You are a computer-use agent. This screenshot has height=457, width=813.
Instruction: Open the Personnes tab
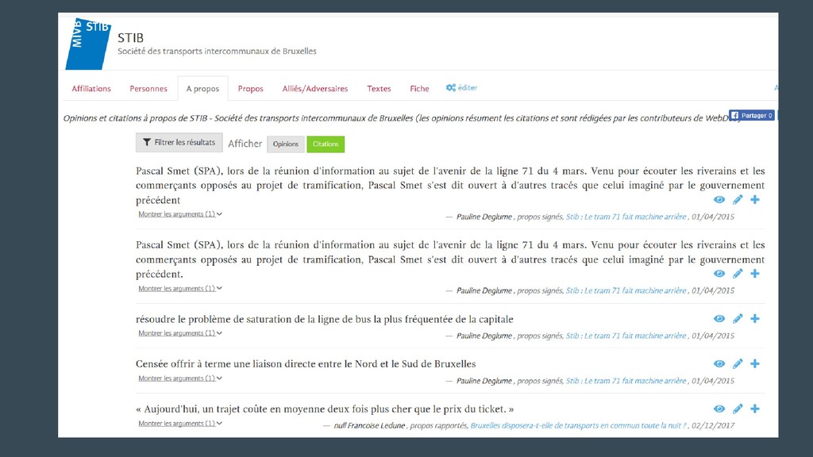point(148,89)
